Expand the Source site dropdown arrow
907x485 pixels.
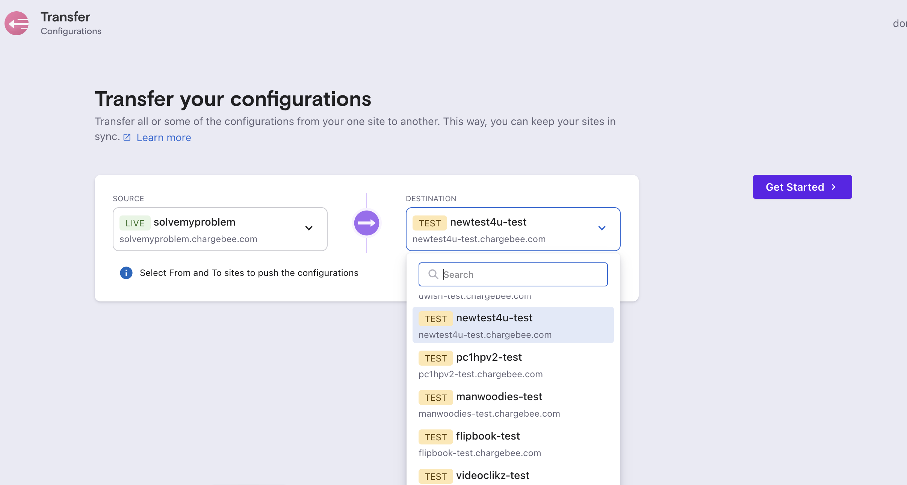coord(309,228)
